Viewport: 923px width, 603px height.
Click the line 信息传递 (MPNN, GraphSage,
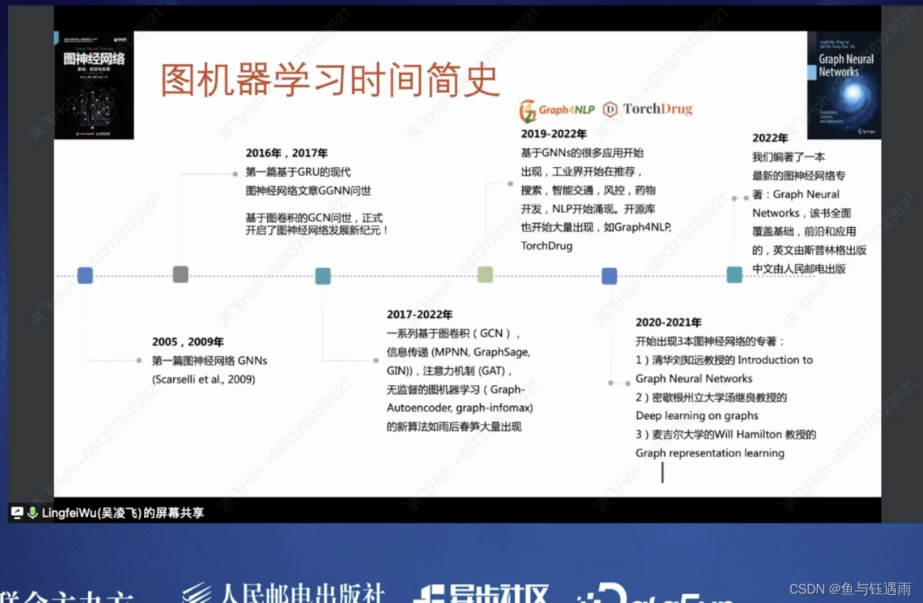459,352
